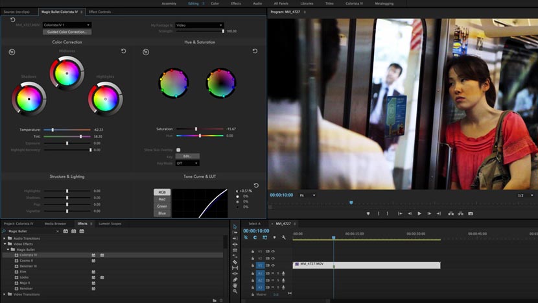Expand the Video Transitions folder
Screen dimensions: 538x303
coord(5,295)
